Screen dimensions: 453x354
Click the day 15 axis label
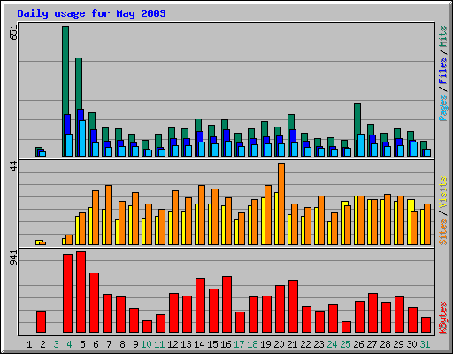(212, 344)
